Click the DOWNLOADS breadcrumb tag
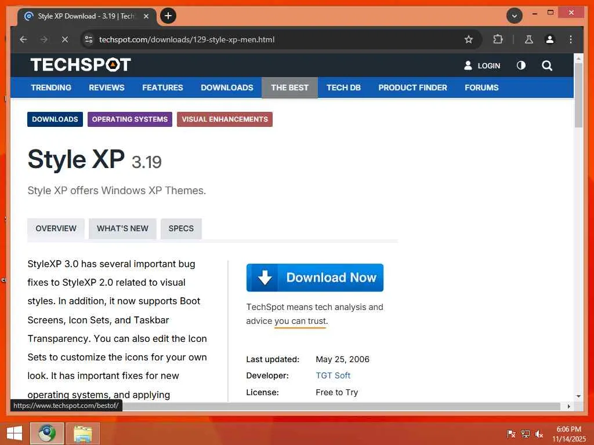The width and height of the screenshot is (594, 445). coord(55,119)
